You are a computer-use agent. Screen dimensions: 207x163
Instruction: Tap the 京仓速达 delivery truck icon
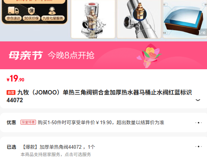13,11
